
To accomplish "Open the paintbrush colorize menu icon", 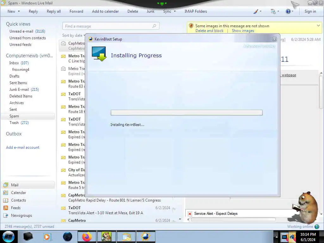I will pyautogui.click(x=256, y=11).
